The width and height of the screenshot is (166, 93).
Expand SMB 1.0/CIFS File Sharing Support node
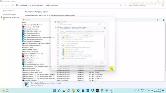(x=61, y=59)
